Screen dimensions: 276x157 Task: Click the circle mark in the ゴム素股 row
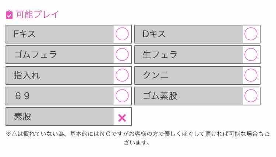coord(251,96)
